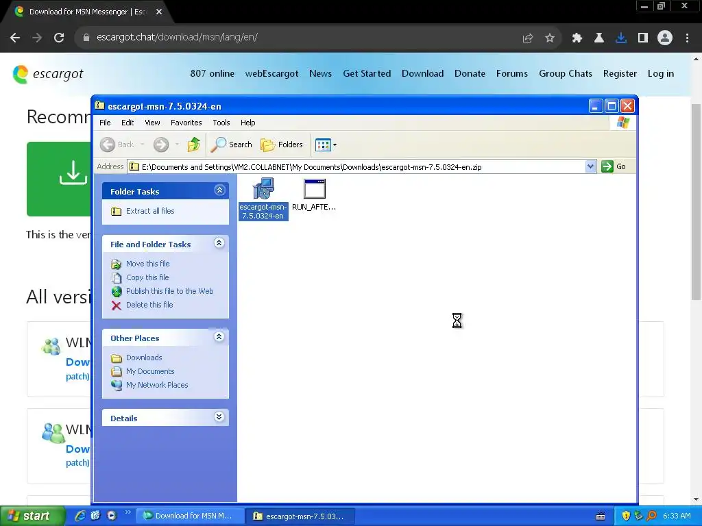Click Internet Explorer quick launch icon

pyautogui.click(x=81, y=516)
